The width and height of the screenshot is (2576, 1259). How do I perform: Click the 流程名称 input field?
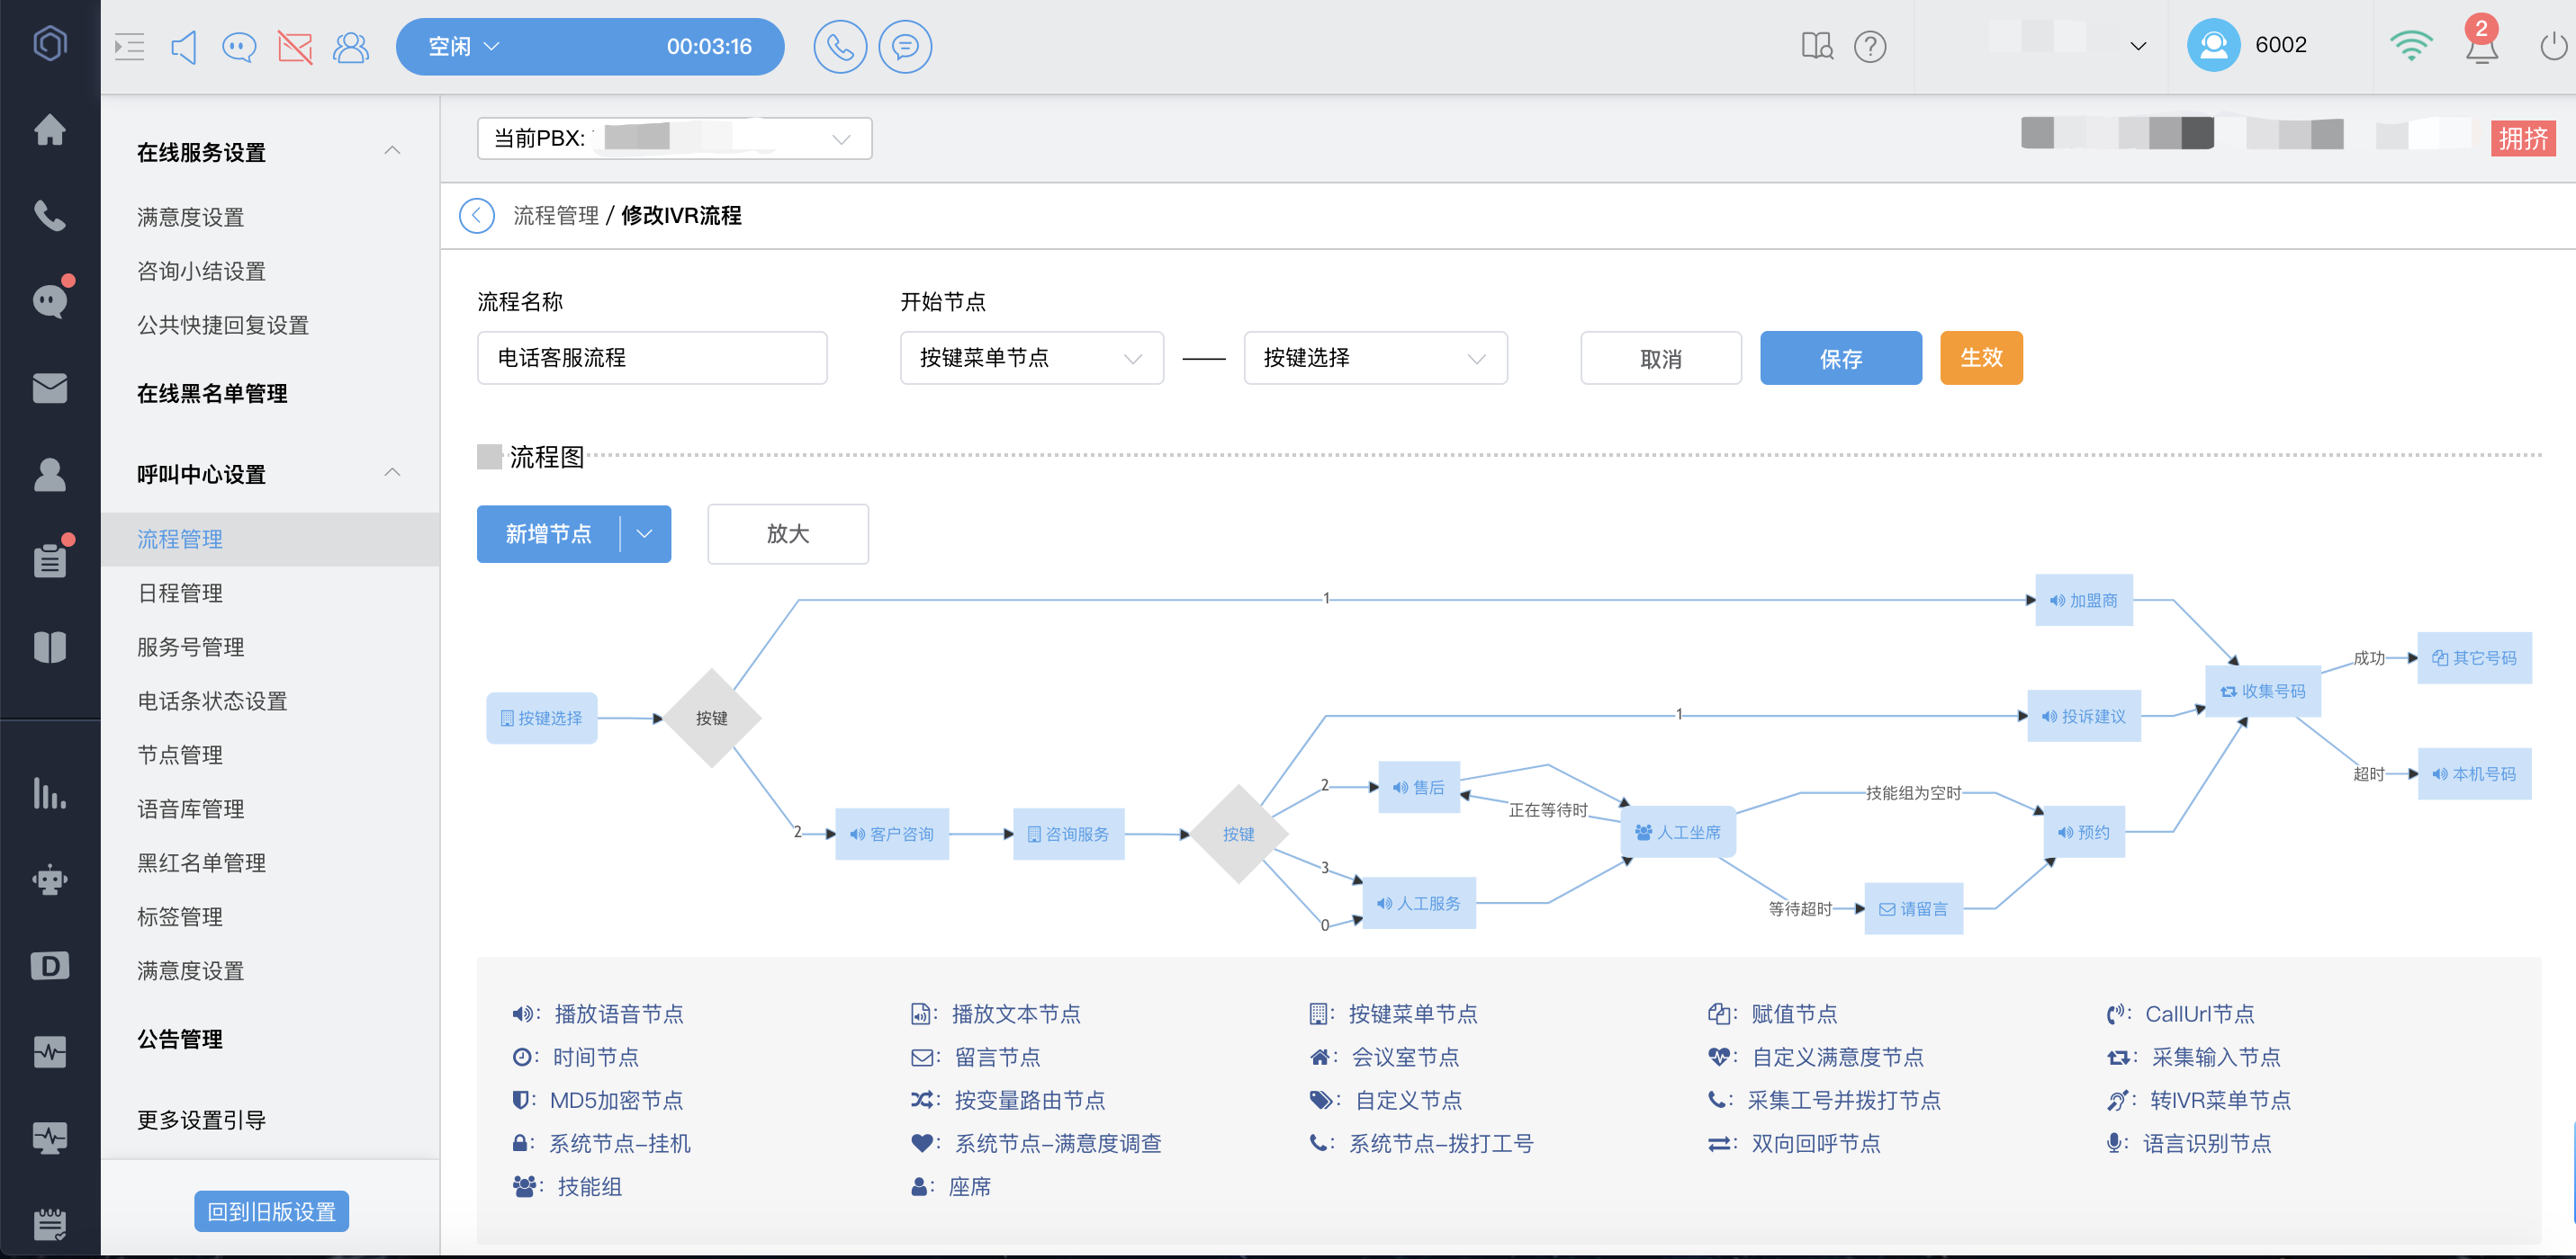pyautogui.click(x=652, y=358)
